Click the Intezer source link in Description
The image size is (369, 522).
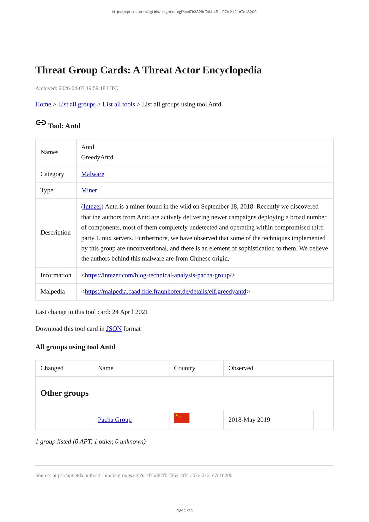92,207
